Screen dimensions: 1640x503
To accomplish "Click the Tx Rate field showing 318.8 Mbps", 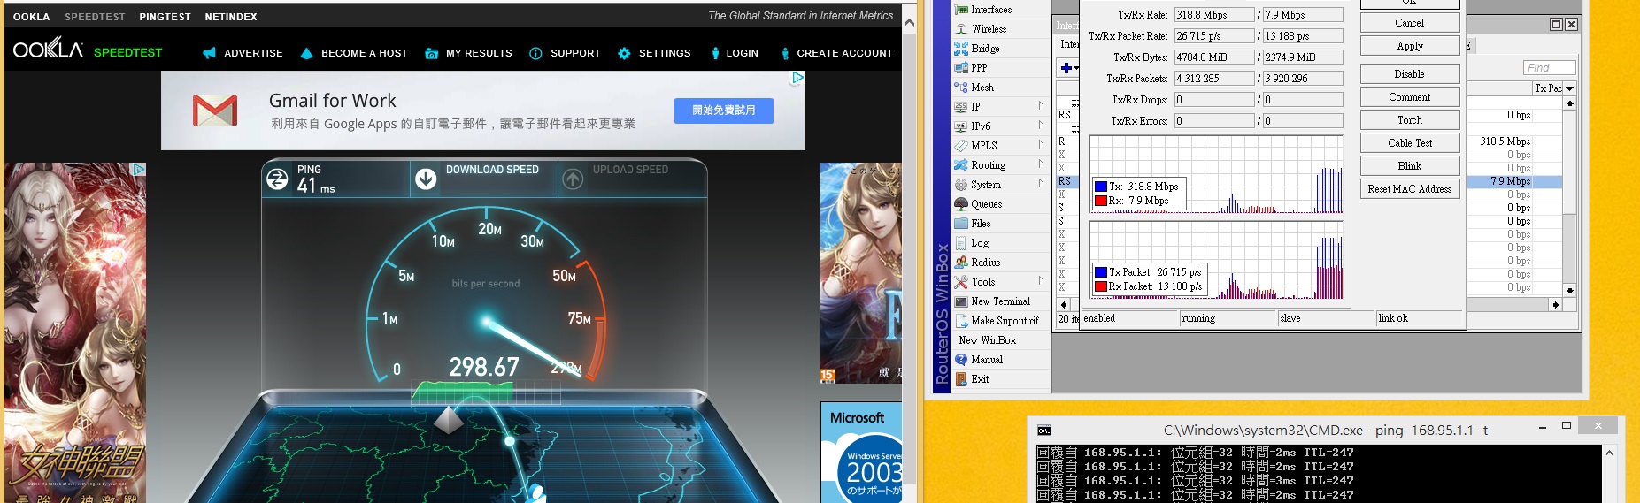I will click(1214, 15).
